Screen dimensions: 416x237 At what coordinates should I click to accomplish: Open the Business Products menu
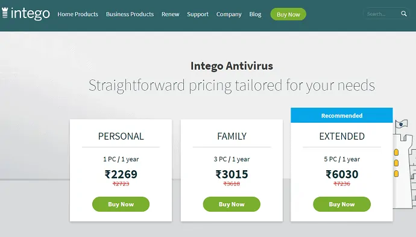tap(130, 14)
